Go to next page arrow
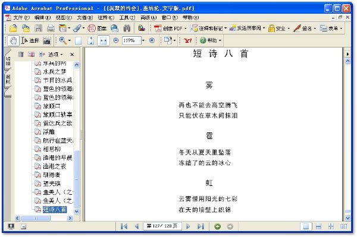Image resolution: width=357 pixels, height=237 pixels. pos(188,226)
